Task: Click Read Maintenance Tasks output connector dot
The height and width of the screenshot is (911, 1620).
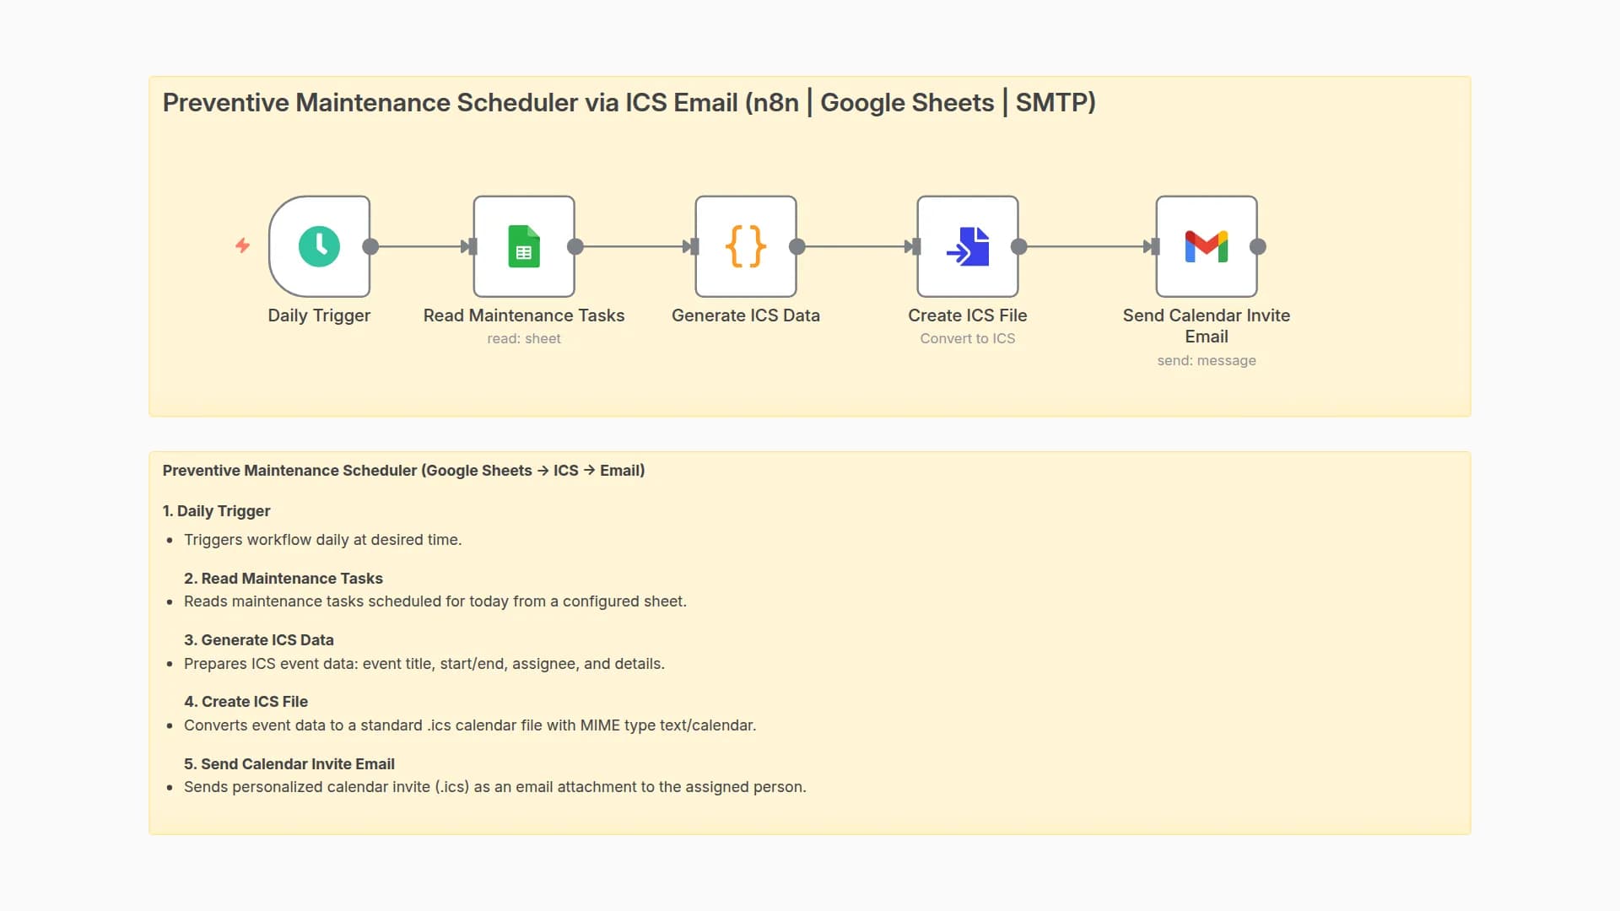Action: pos(575,246)
